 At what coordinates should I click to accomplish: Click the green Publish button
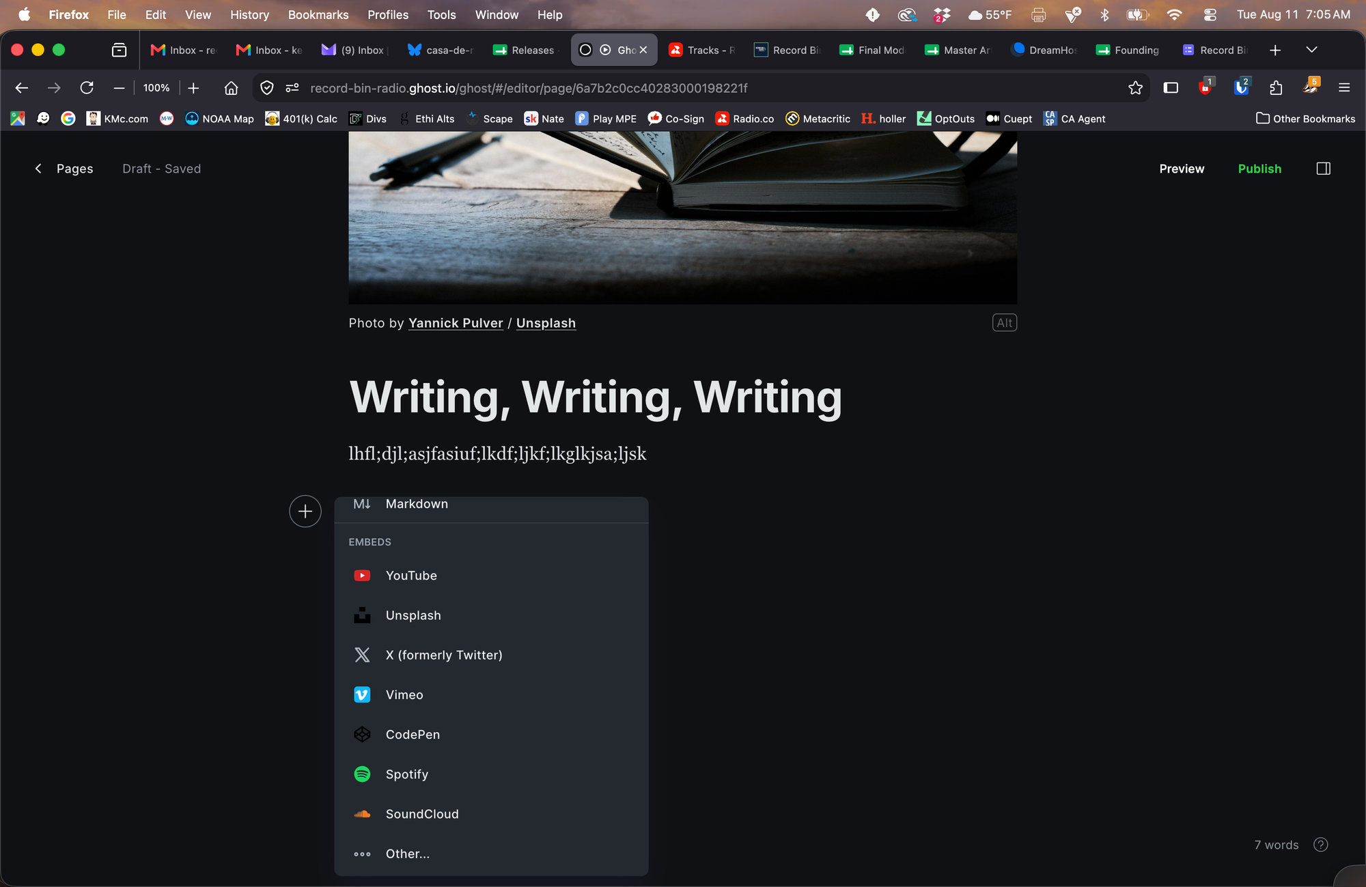(x=1259, y=169)
